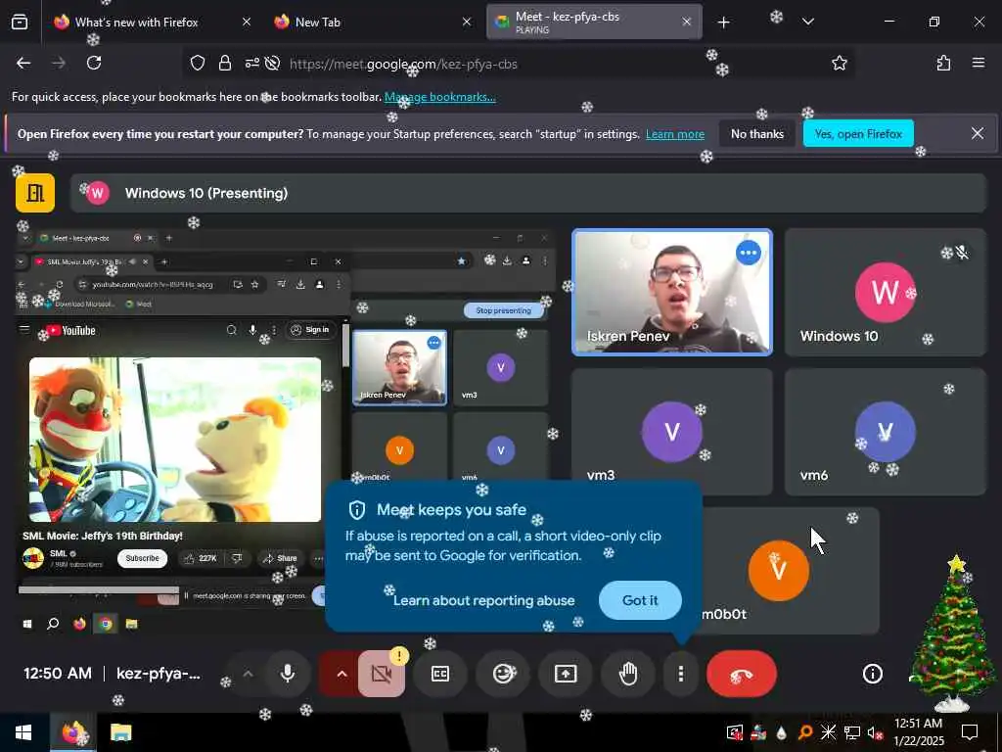Open Learn about reporting abuse link

click(x=483, y=600)
